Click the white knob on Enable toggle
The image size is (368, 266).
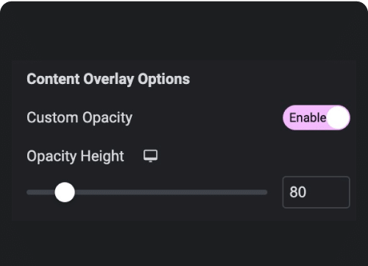click(x=339, y=118)
